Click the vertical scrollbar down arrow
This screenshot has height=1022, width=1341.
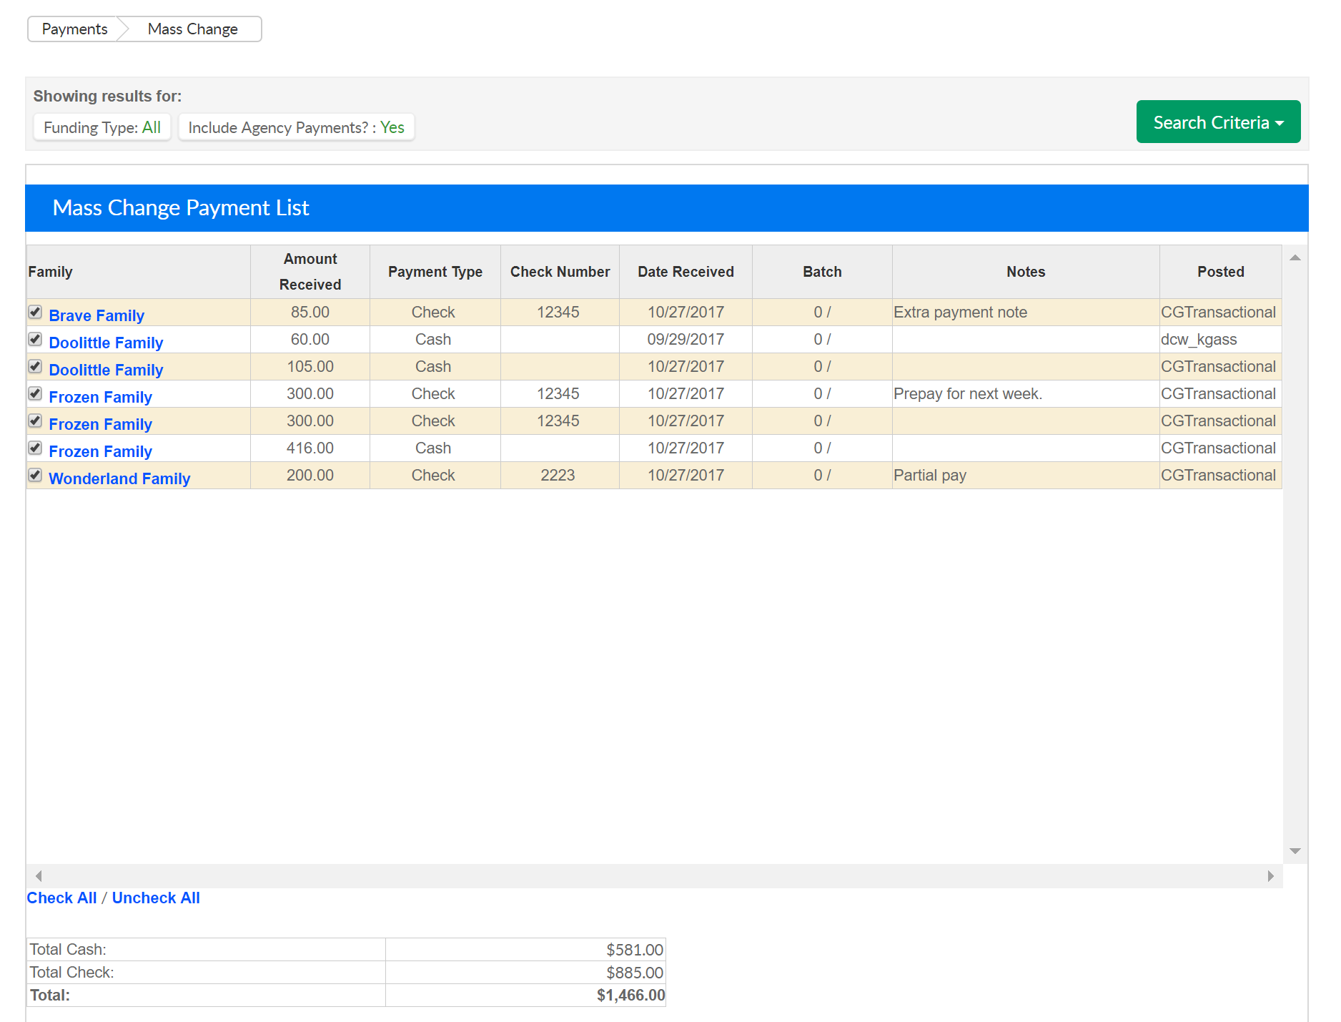pyautogui.click(x=1295, y=851)
